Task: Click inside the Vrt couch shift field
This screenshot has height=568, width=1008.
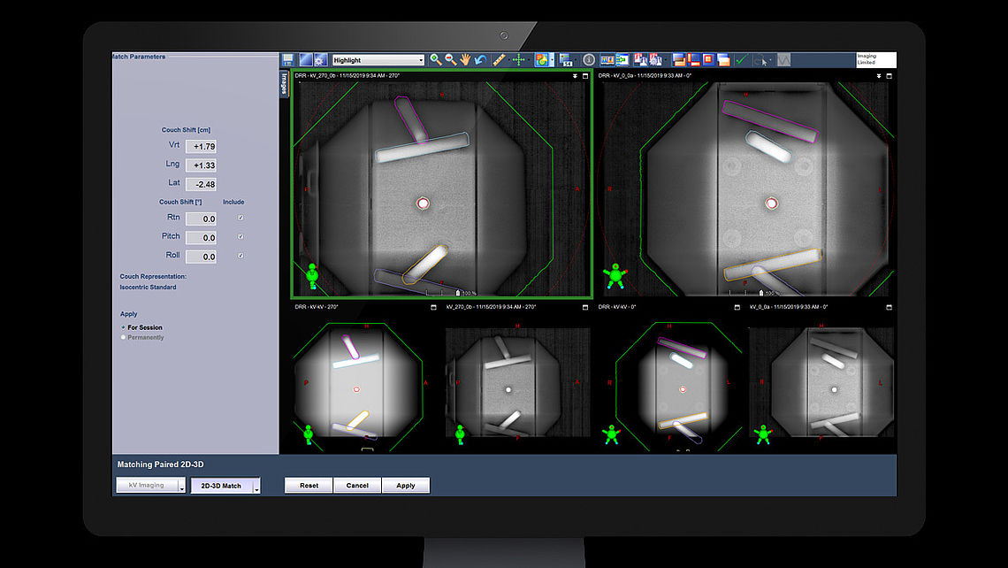Action: (x=200, y=145)
